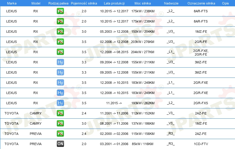Click the petrol icon in the Lexus 1MZ-FE row
235x149 pixels.
[60, 32]
